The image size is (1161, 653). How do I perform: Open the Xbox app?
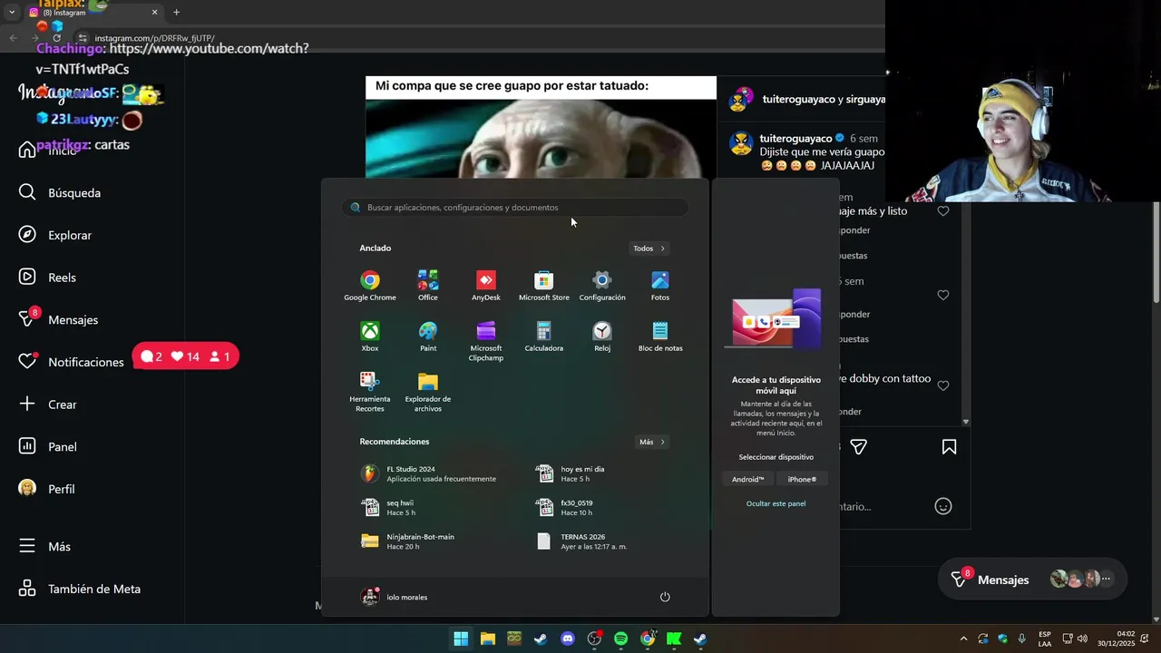pos(370,336)
